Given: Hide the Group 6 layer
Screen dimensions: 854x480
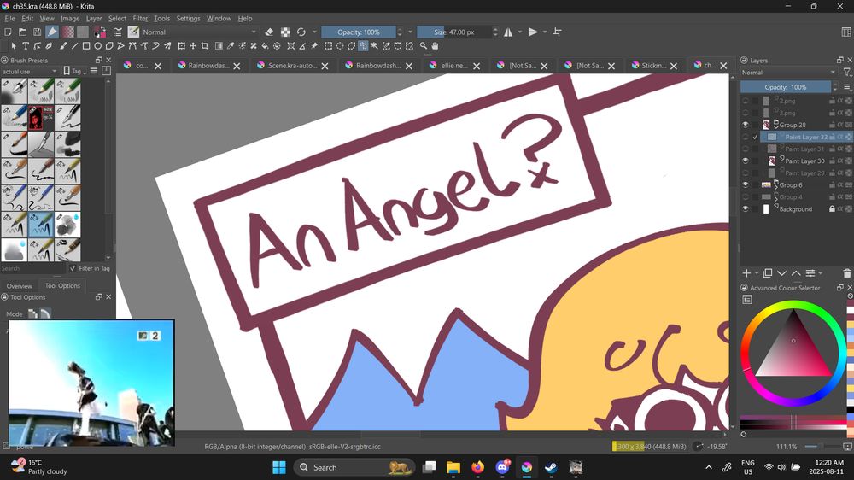Looking at the screenshot, I should pyautogui.click(x=745, y=184).
